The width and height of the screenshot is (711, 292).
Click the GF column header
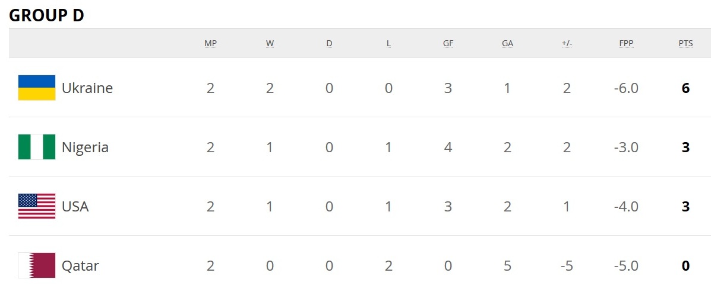tap(448, 43)
